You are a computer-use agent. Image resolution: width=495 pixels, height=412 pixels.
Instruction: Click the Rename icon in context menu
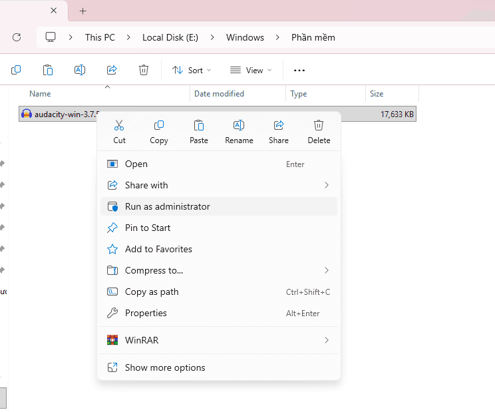(239, 126)
